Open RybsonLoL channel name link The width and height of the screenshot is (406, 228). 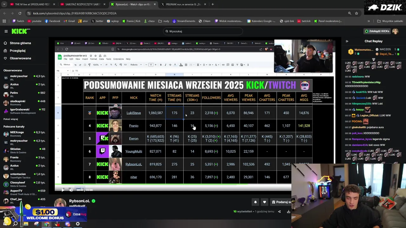(79, 201)
